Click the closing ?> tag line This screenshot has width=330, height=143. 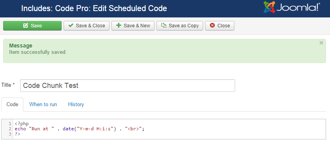[x=17, y=134]
